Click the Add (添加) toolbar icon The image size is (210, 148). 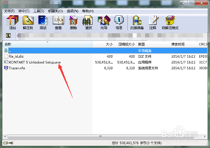coord(12,20)
